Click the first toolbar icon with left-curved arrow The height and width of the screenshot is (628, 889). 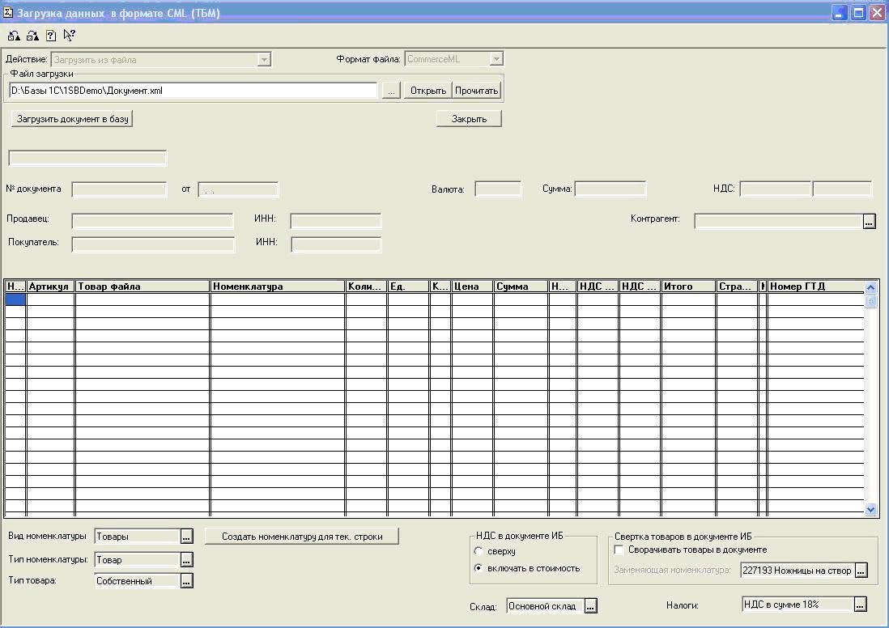[14, 36]
